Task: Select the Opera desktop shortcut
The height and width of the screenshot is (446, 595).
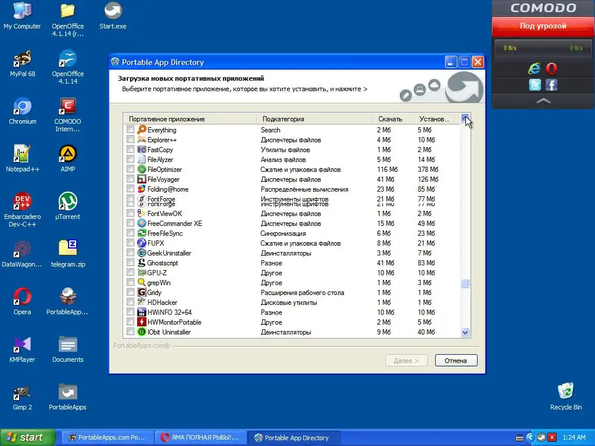Action: [x=23, y=301]
